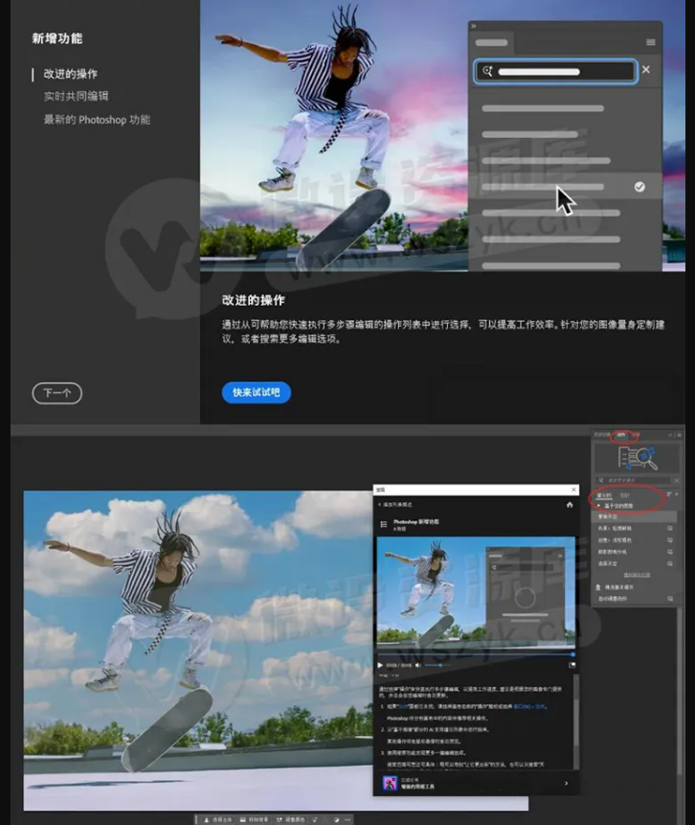Open the hamburger menu in the preview panel
695x825 pixels.
point(651,42)
